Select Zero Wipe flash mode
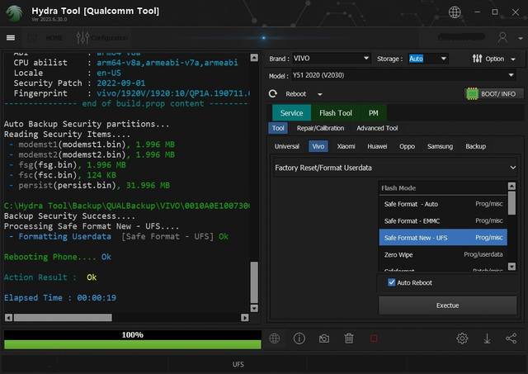This screenshot has width=528, height=374. (443, 254)
